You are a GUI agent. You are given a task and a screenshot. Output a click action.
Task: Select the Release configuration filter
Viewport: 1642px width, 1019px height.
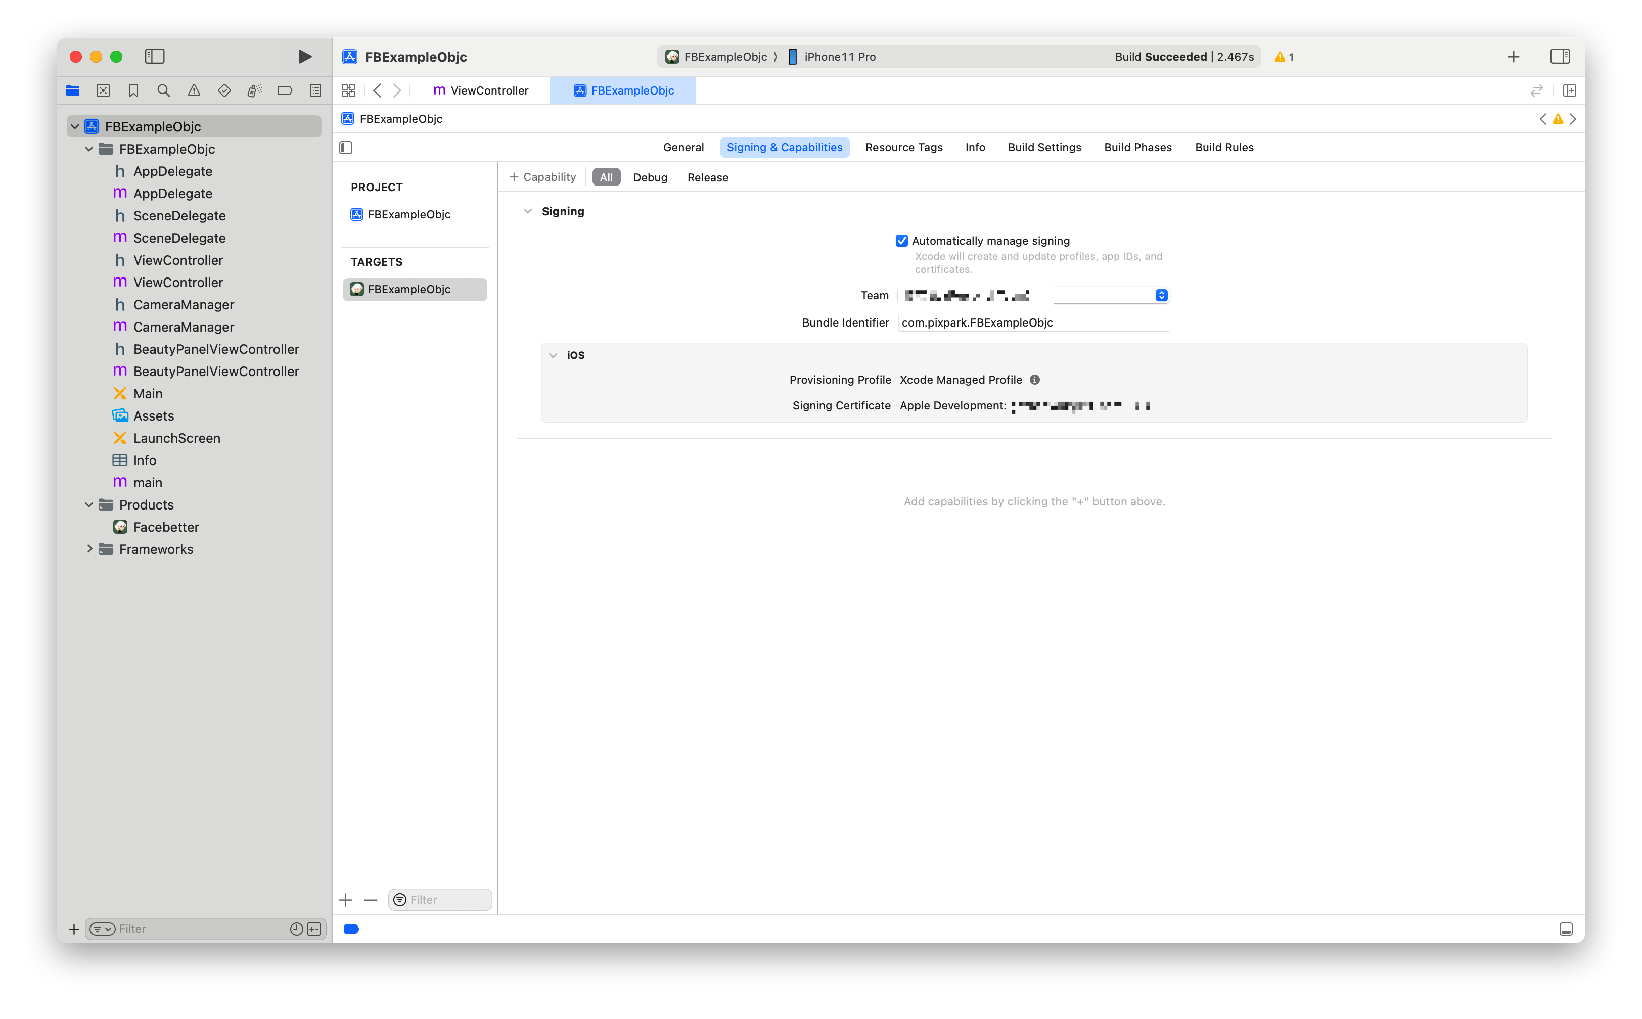click(707, 177)
